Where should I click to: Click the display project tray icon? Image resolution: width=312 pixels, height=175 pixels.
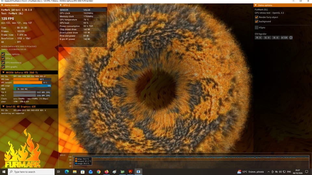pyautogui.click(x=284, y=172)
